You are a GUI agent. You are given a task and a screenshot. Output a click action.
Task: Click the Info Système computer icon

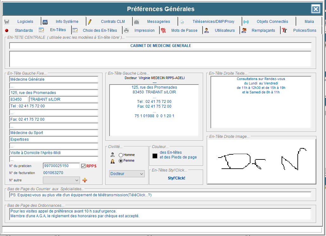tap(45, 22)
